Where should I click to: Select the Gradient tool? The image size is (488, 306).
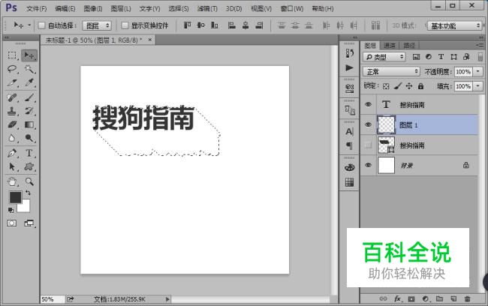coord(29,124)
